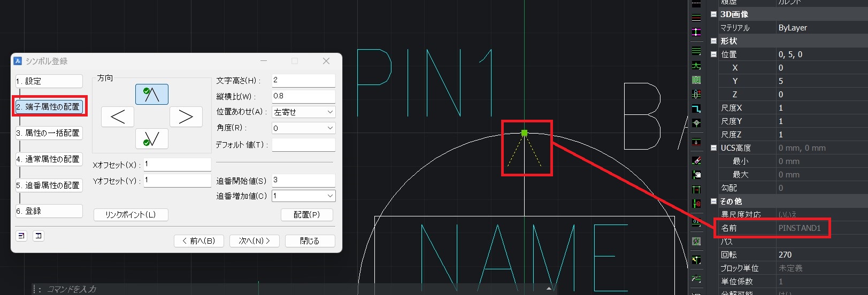Screen dimensions: 868x295
Task: Click the 縦横比(W) input field
Action: coord(303,96)
